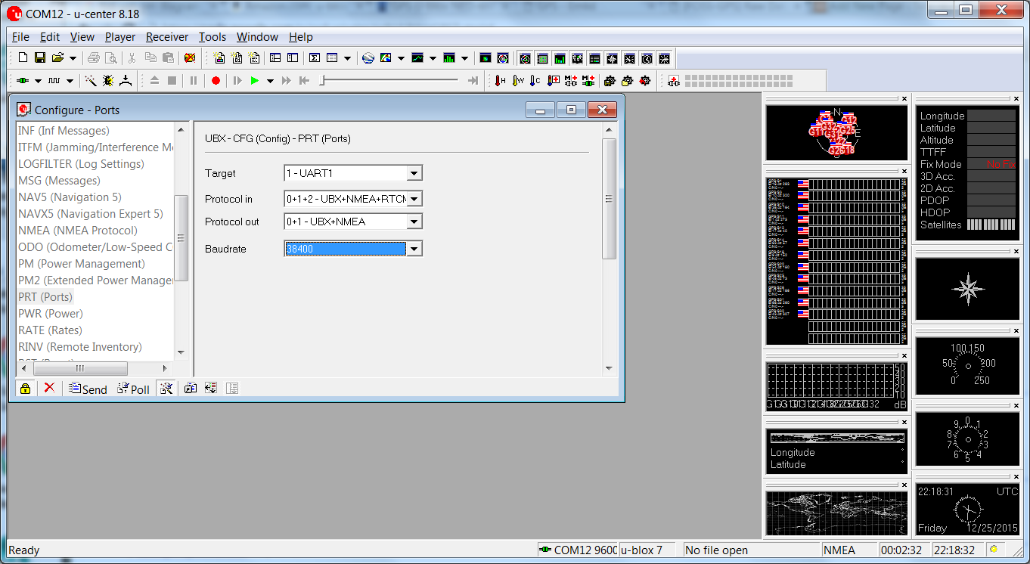The image size is (1030, 564).
Task: Select MSG (Messages) in the config list
Action: pyautogui.click(x=59, y=181)
